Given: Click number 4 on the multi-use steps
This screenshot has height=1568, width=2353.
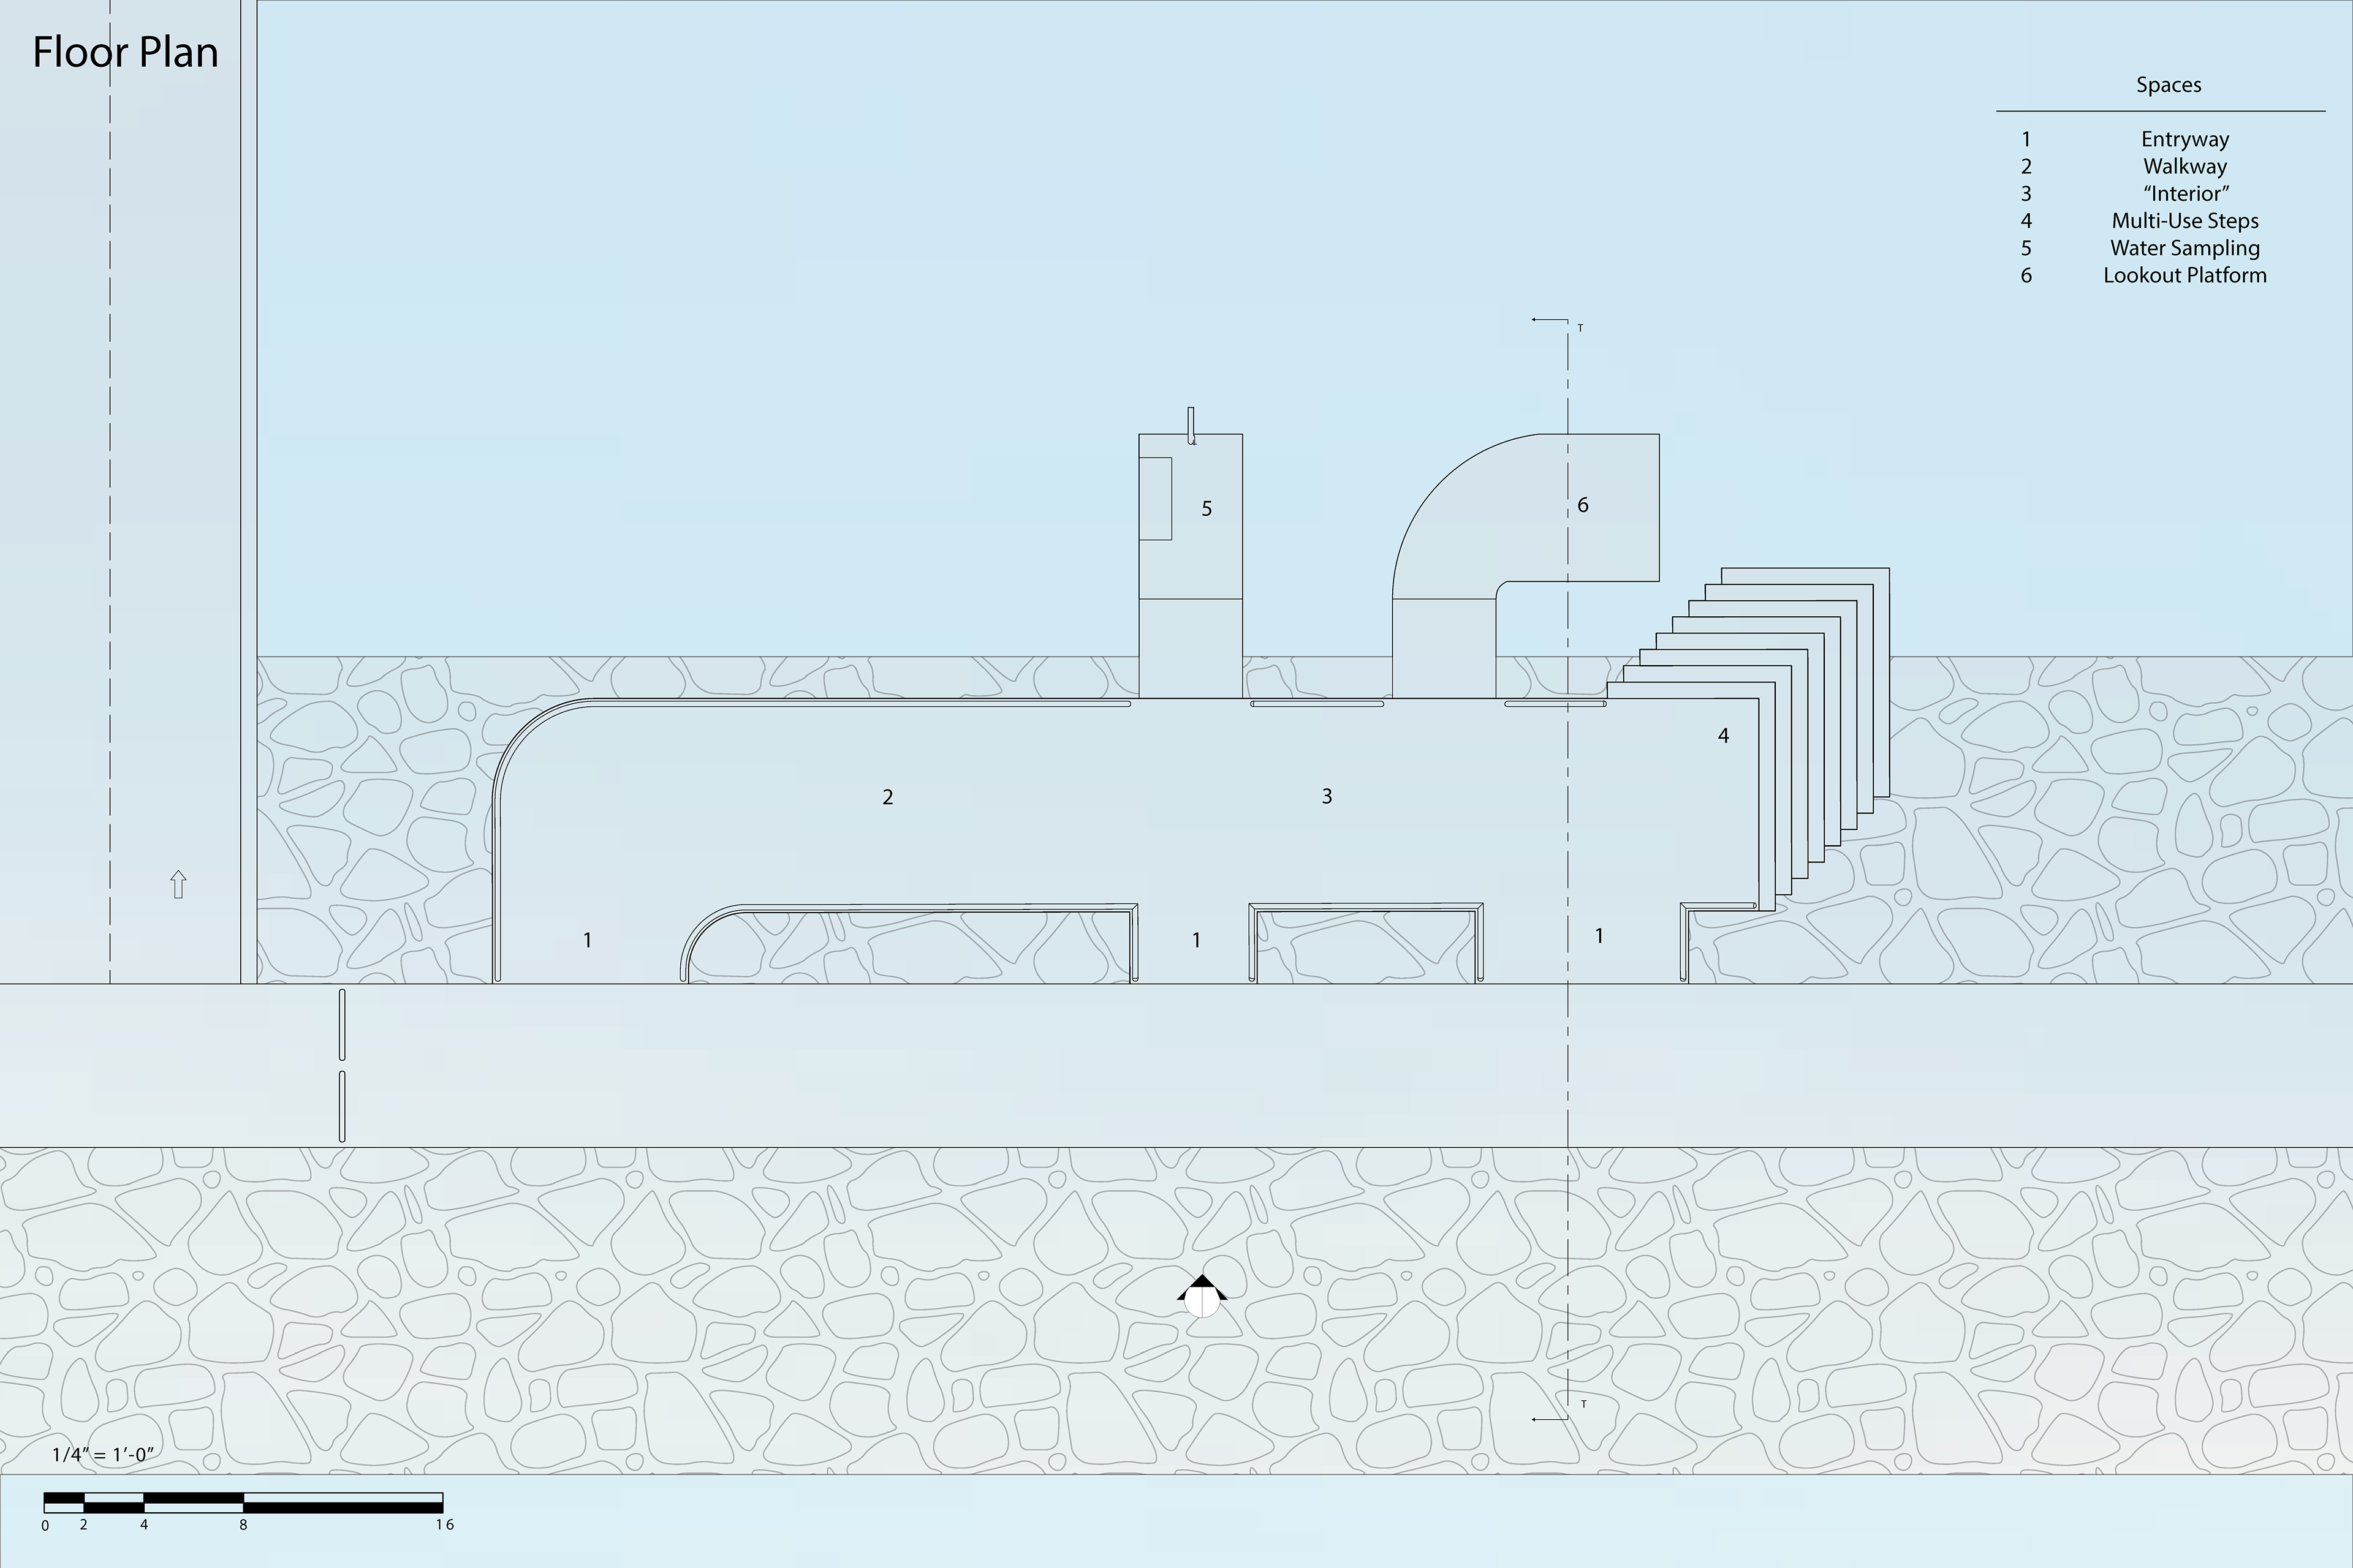Looking at the screenshot, I should pyautogui.click(x=1722, y=736).
